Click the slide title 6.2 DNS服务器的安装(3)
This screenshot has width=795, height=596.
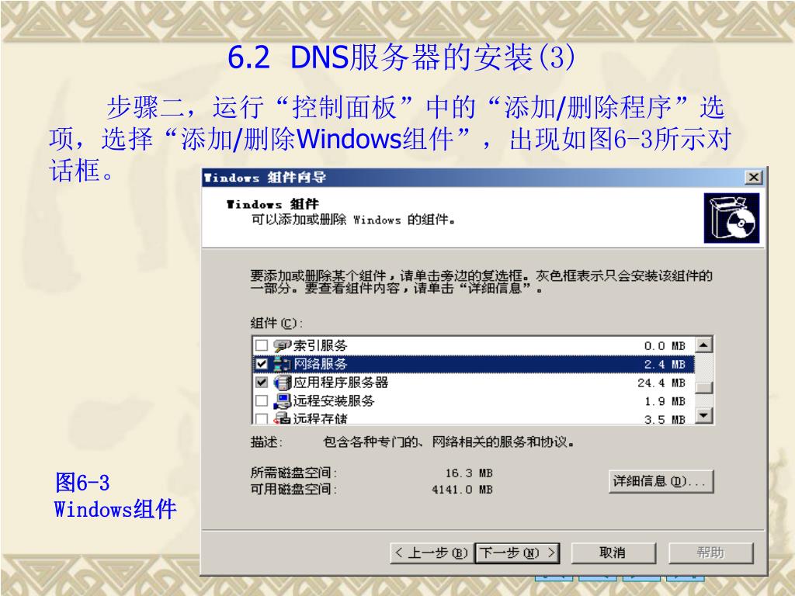coord(401,57)
